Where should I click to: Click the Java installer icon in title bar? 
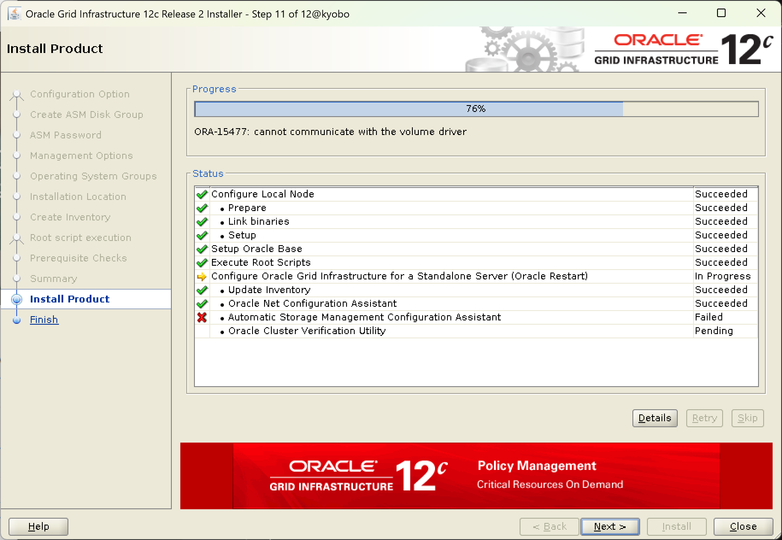15,14
